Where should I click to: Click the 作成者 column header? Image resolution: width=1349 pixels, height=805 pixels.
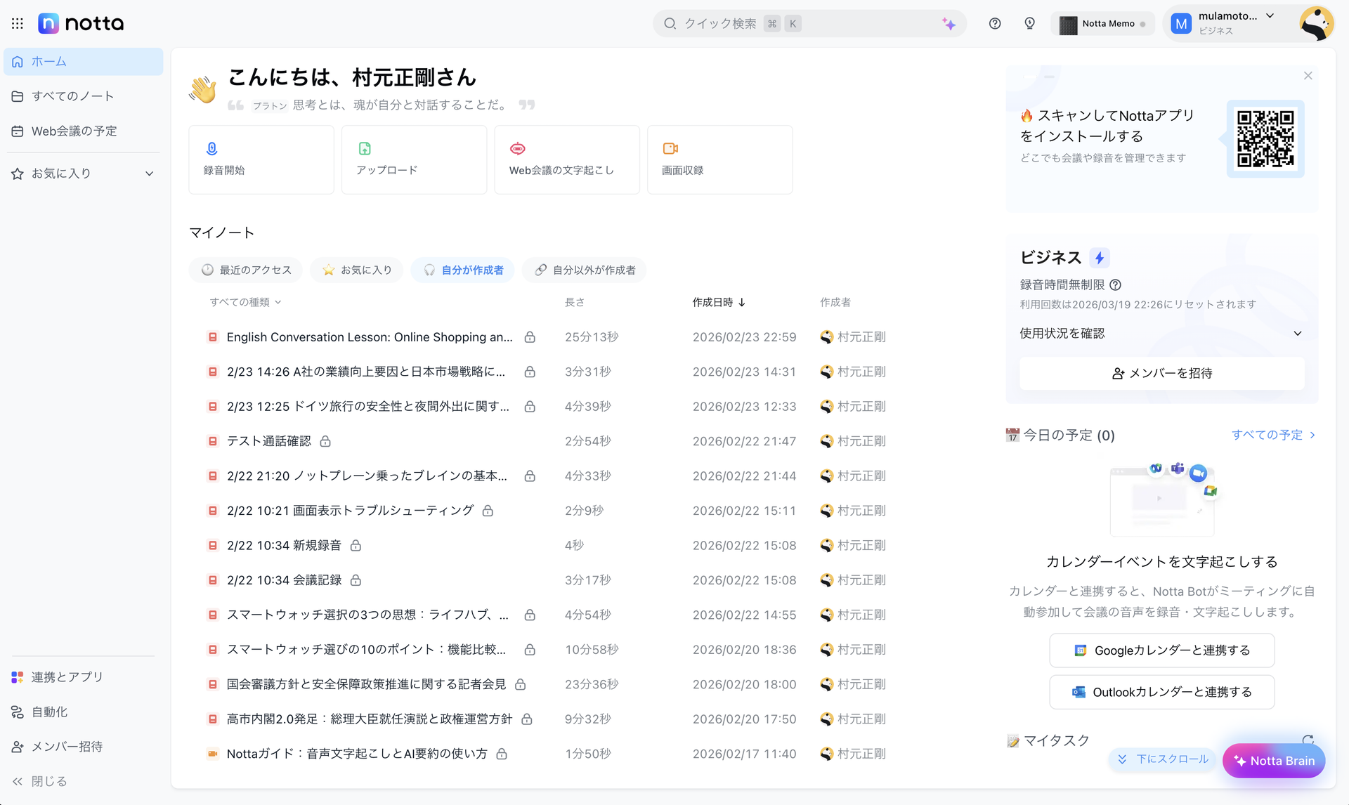(835, 302)
